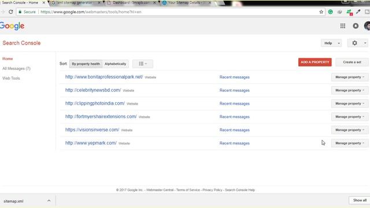The image size is (370, 208).
Task: Close the Search Console - Home tab
Action: coord(44,2)
